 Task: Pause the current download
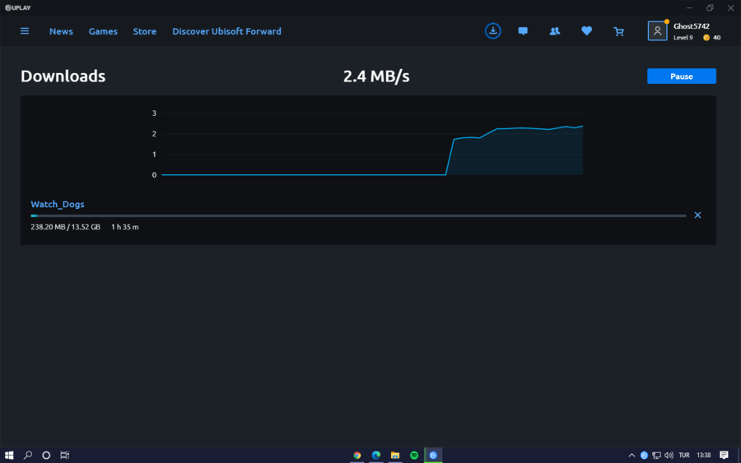coord(681,76)
